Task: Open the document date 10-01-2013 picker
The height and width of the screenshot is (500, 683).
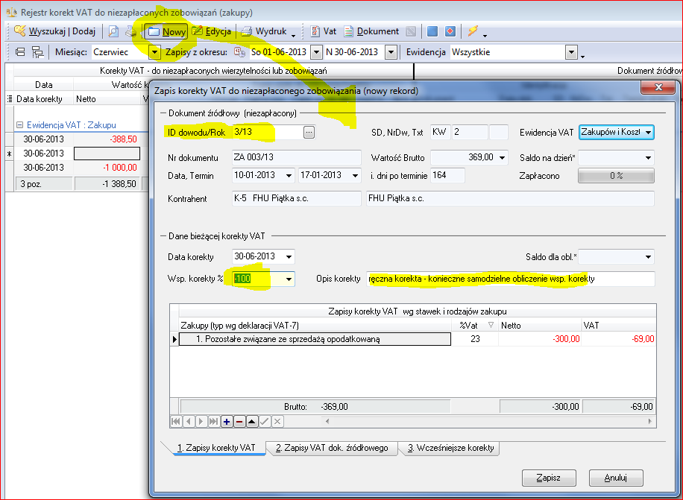Action: [x=289, y=175]
